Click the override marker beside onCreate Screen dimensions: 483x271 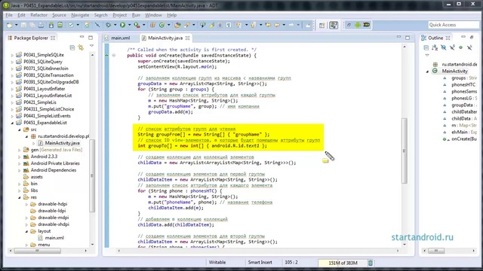106,55
